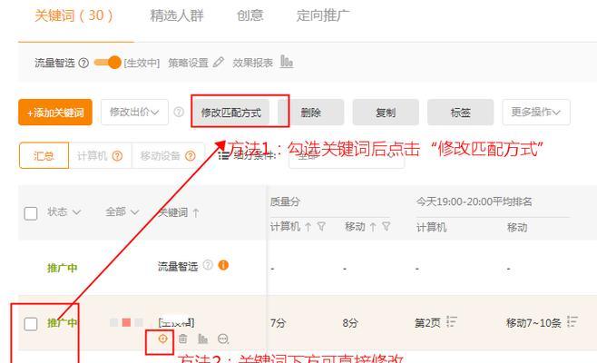Click 推广中 status in keyword row
This screenshot has height=363, width=597.
[62, 323]
